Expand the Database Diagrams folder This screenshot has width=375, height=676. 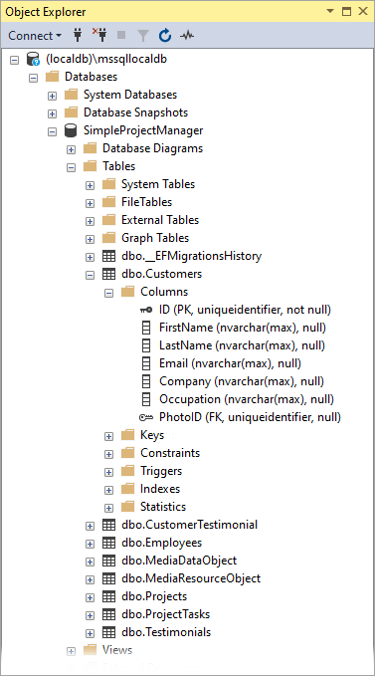pos(71,149)
